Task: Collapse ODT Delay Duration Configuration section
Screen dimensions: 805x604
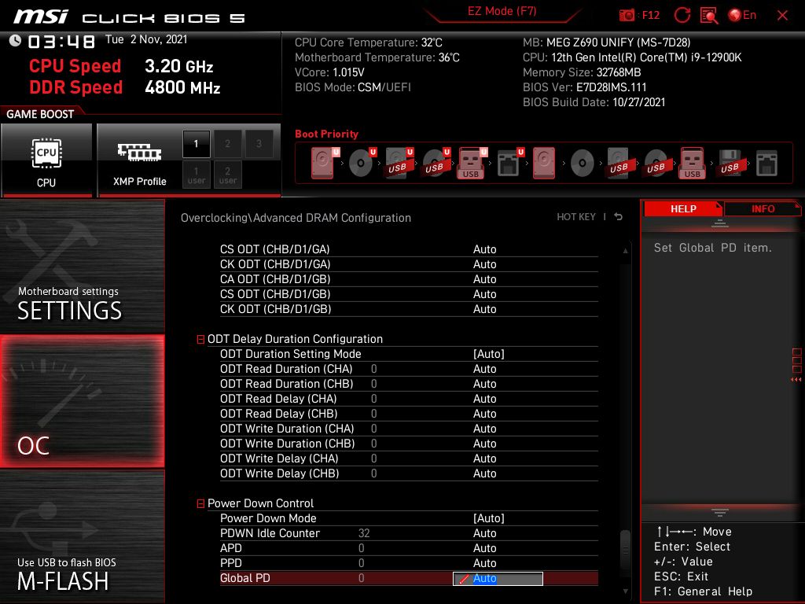Action: coord(200,340)
